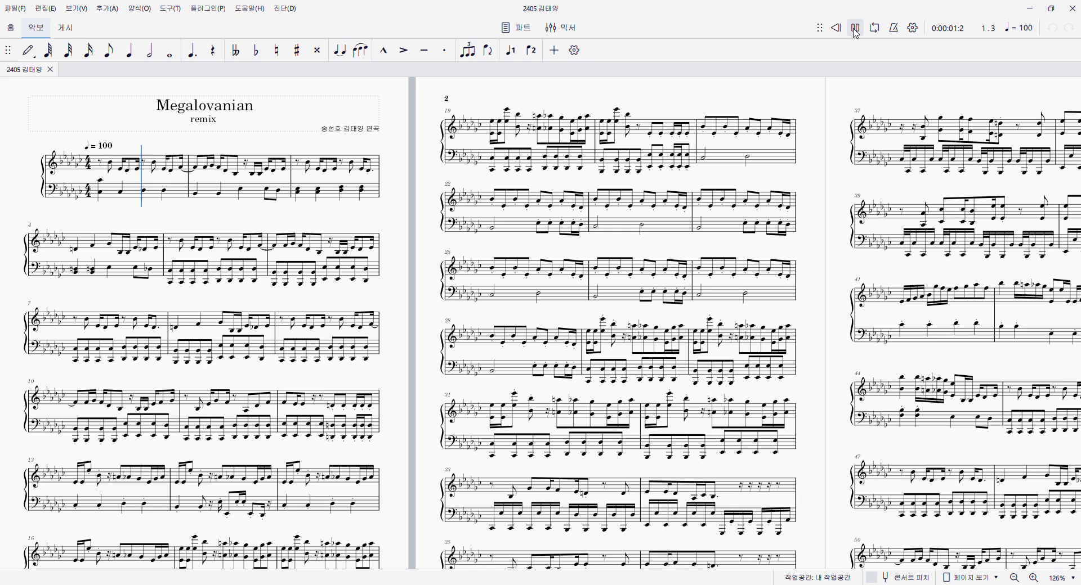Image resolution: width=1081 pixels, height=585 pixels.
Task: Apply double flat accidental
Action: coord(235,50)
